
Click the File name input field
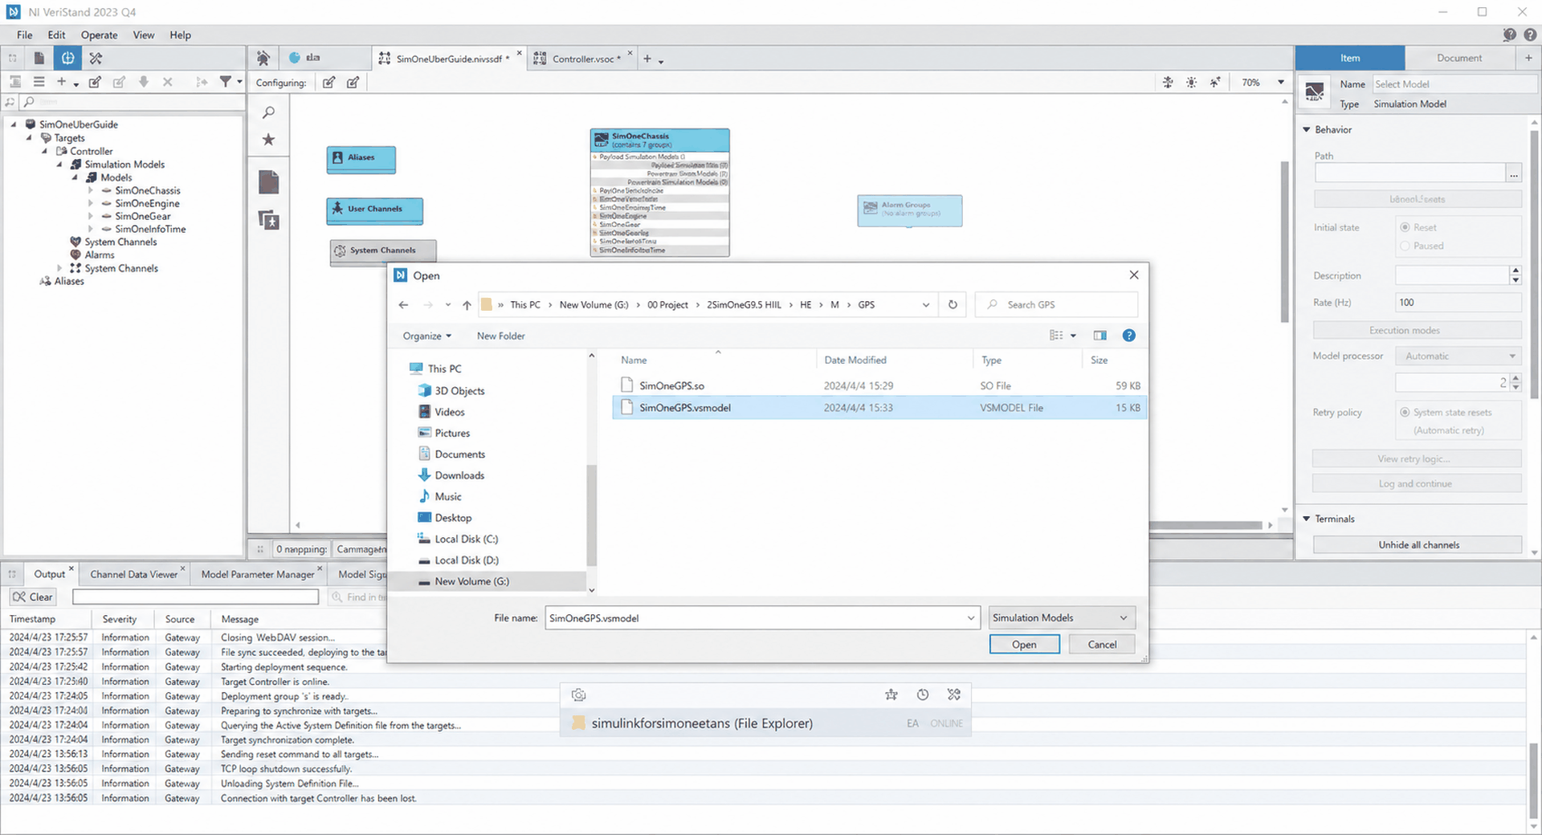761,617
